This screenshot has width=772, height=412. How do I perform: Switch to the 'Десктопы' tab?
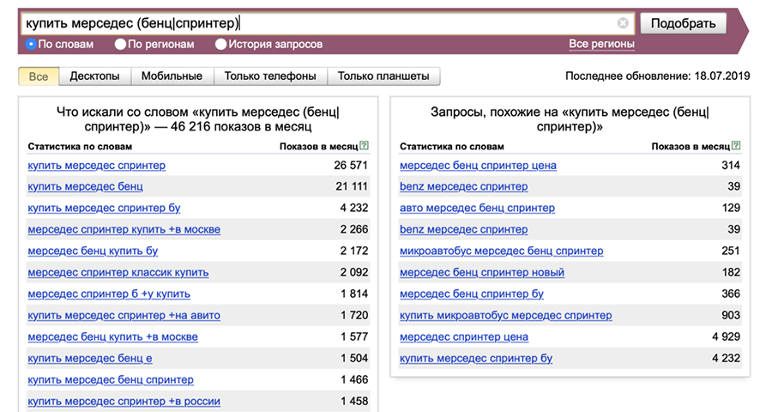point(94,76)
